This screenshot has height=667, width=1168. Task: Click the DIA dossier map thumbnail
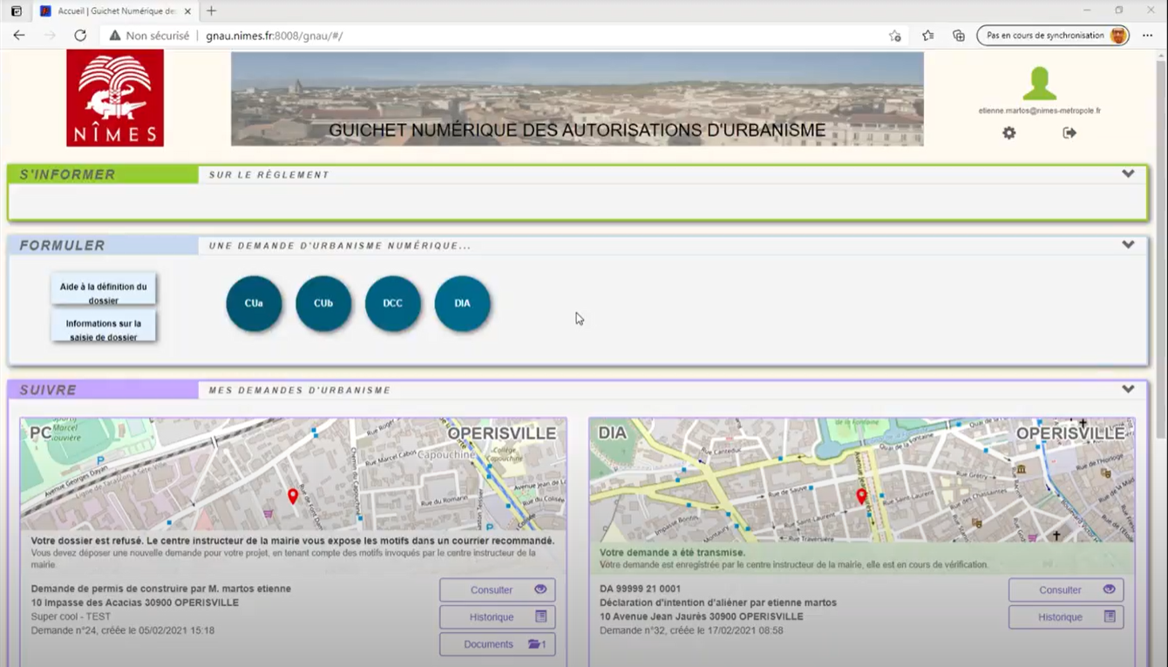(861, 480)
